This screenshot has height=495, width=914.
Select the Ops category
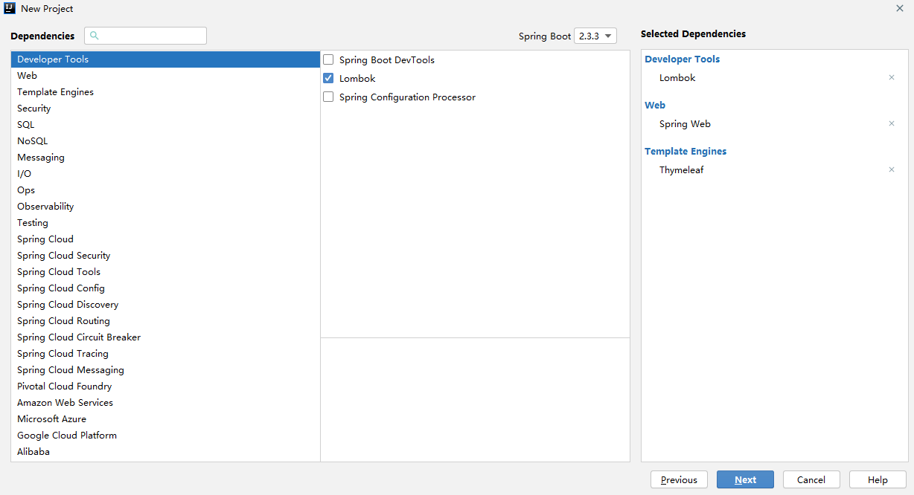pos(165,190)
